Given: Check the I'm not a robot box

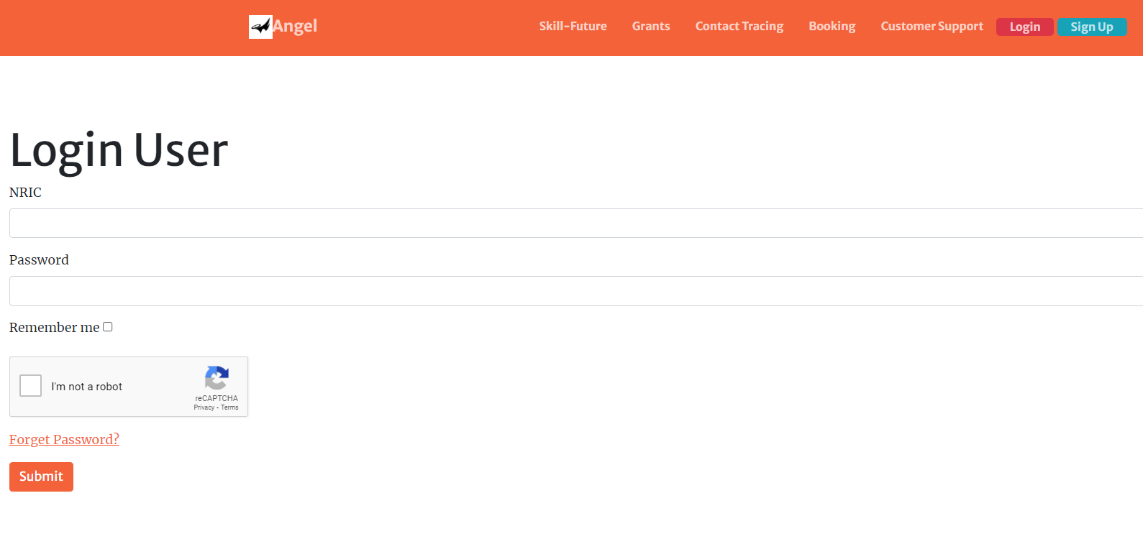Looking at the screenshot, I should (x=31, y=386).
